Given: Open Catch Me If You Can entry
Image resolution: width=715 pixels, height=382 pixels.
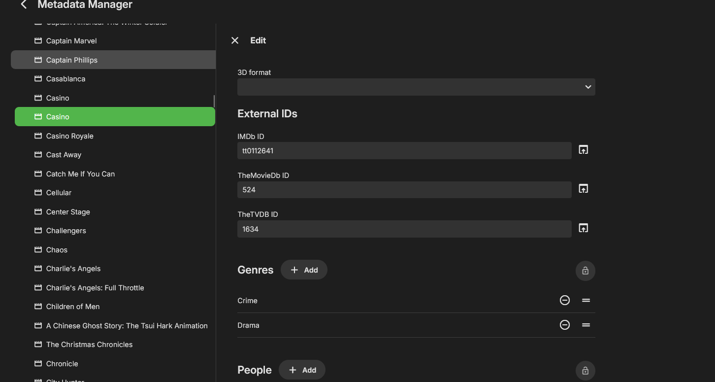Looking at the screenshot, I should click(x=80, y=174).
